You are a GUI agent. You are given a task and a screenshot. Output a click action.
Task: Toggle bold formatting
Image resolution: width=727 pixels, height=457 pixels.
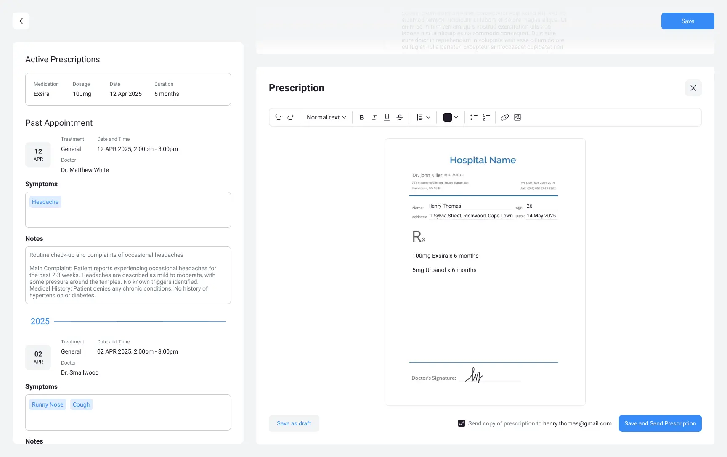pos(362,117)
